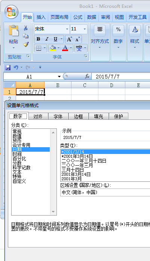Apply the red font color A

(x=65, y=48)
